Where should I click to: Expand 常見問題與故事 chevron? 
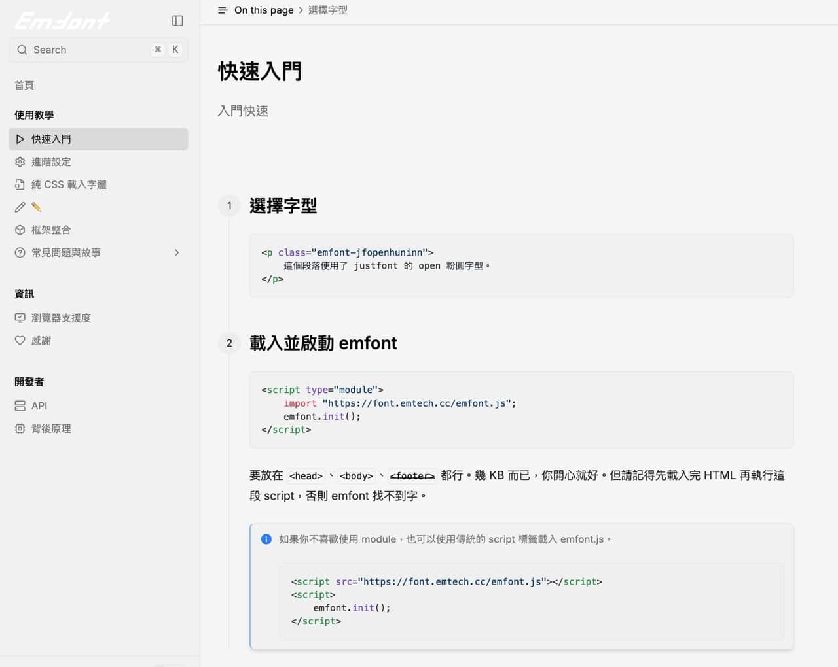pos(177,252)
